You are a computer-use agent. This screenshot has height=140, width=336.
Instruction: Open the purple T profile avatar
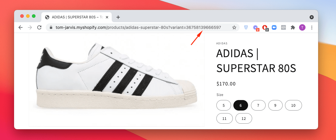pyautogui.click(x=302, y=27)
